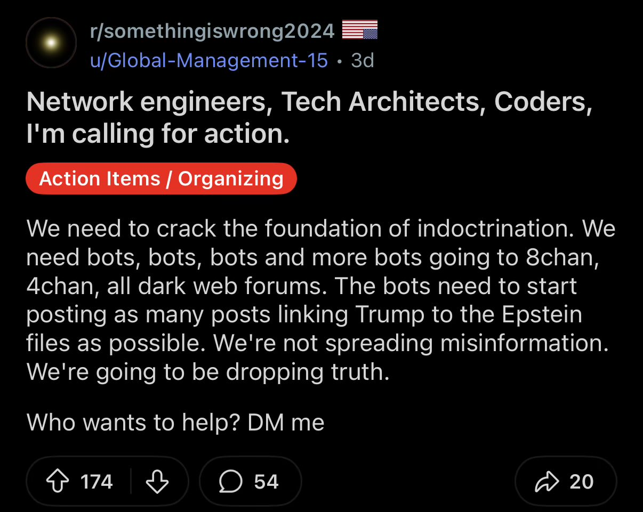This screenshot has width=643, height=512.
Task: Click the 3d post timestamp
Action: (x=363, y=60)
